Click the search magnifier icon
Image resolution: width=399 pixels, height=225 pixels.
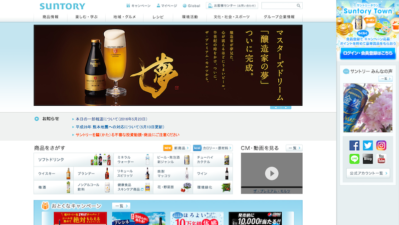click(x=298, y=5)
